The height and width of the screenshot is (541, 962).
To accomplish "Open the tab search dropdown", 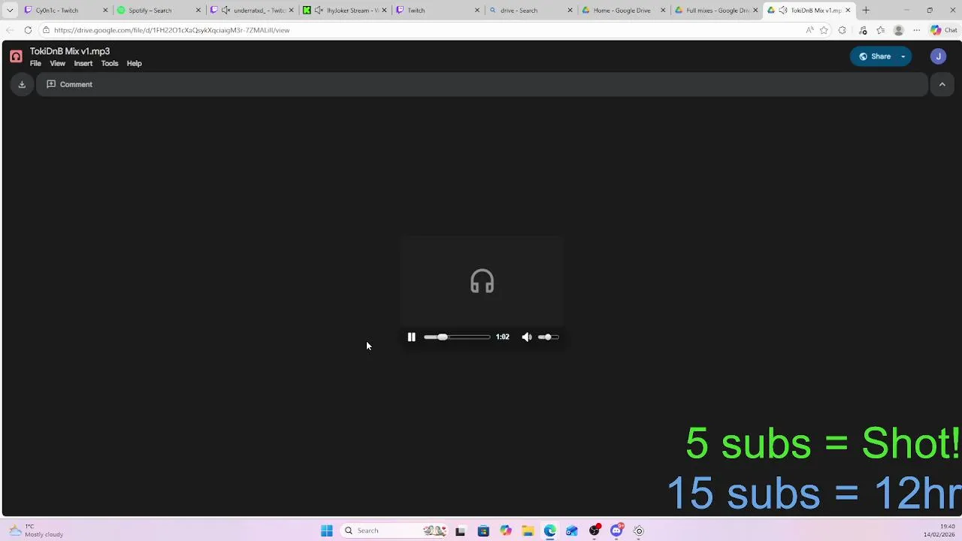I will [x=10, y=11].
